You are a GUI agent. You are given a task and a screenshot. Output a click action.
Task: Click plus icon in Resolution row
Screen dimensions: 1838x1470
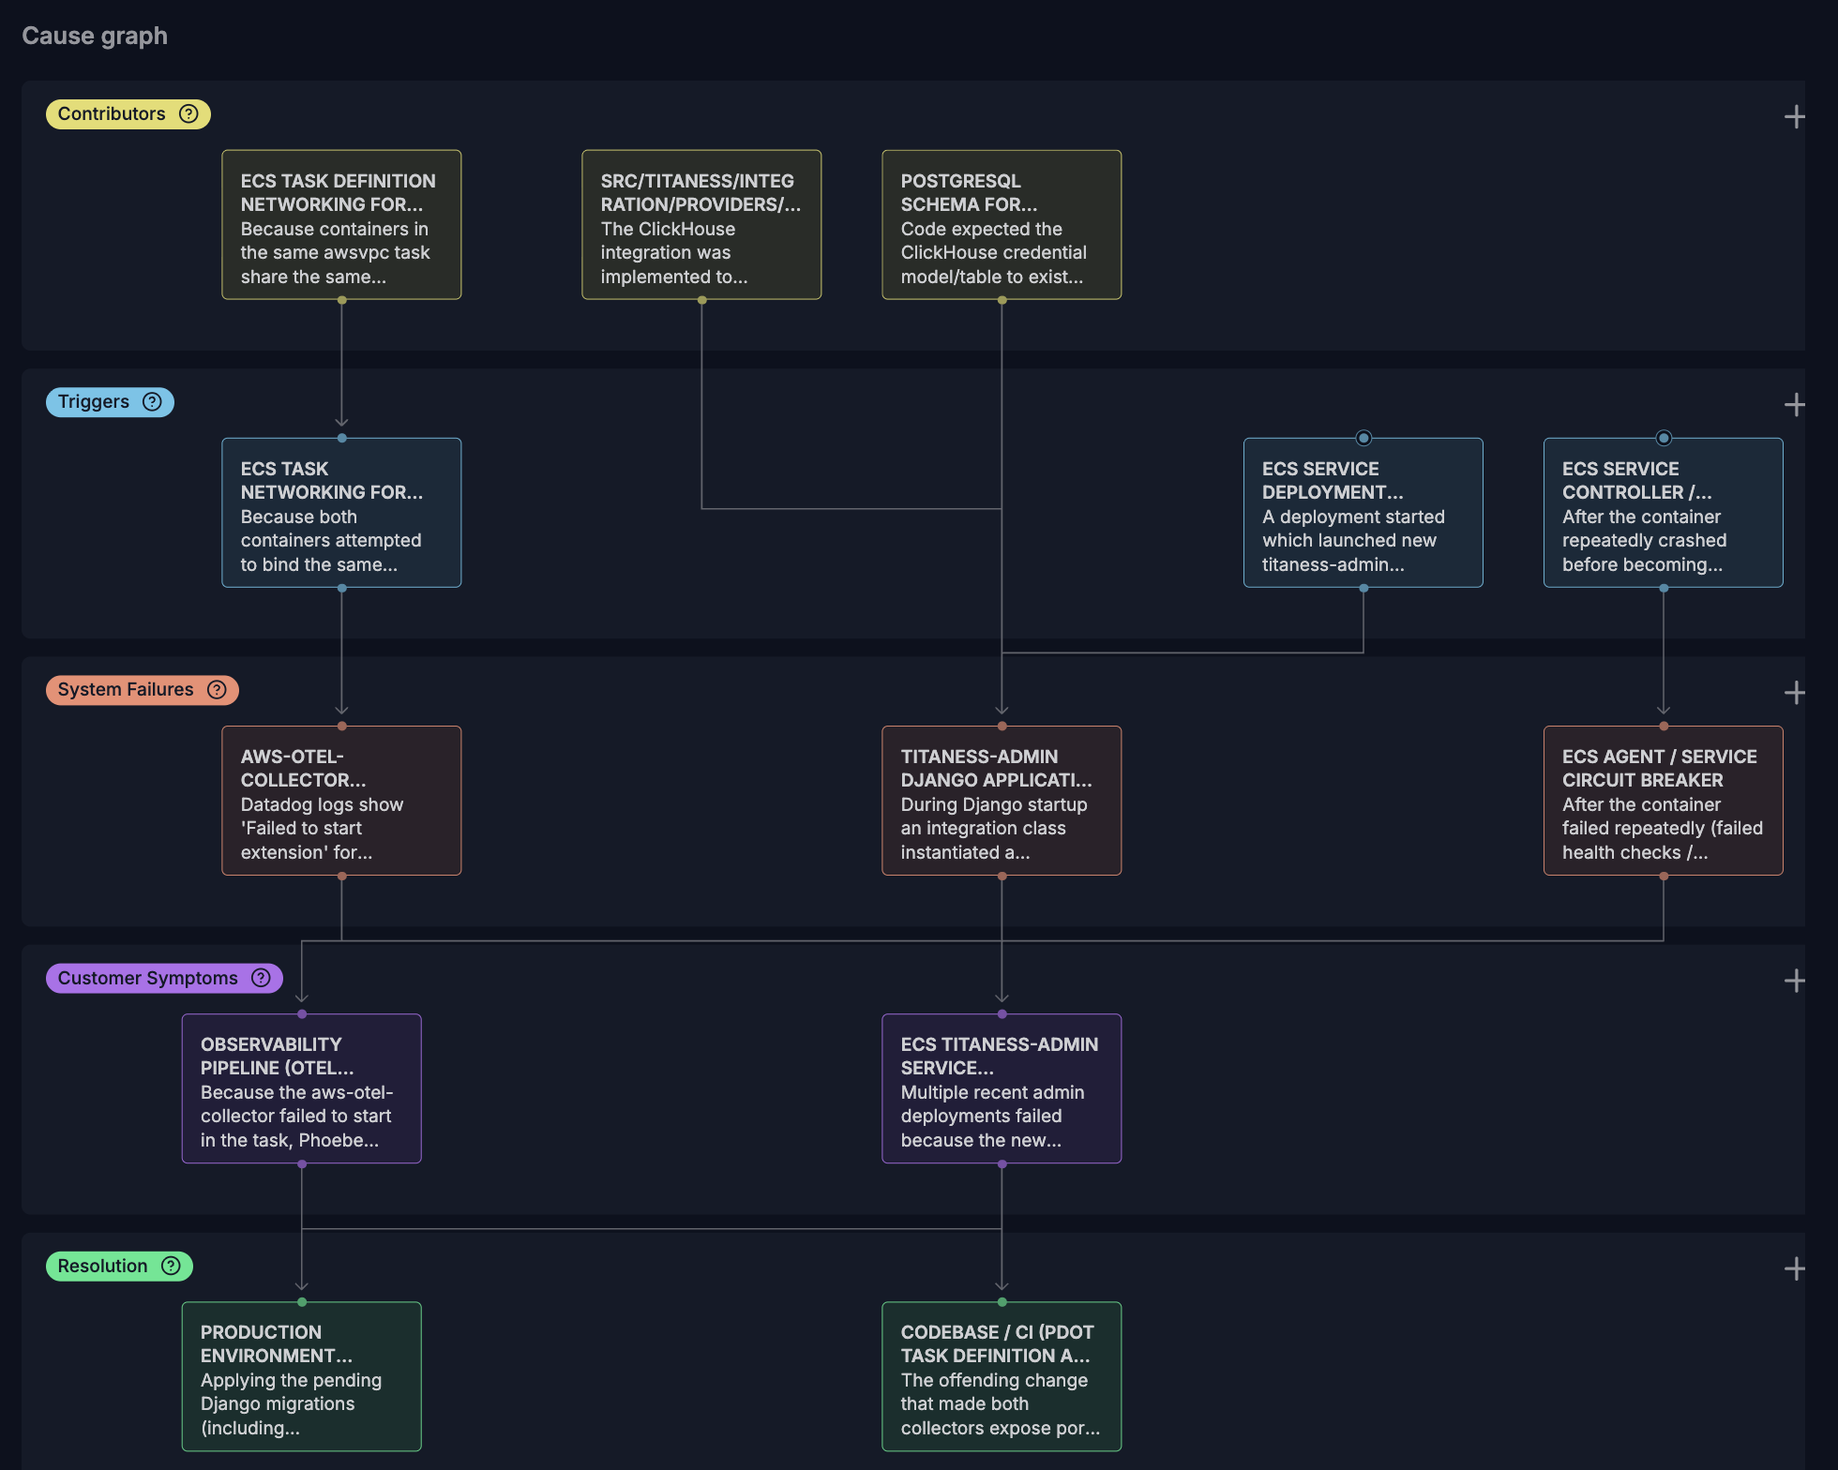(1794, 1268)
